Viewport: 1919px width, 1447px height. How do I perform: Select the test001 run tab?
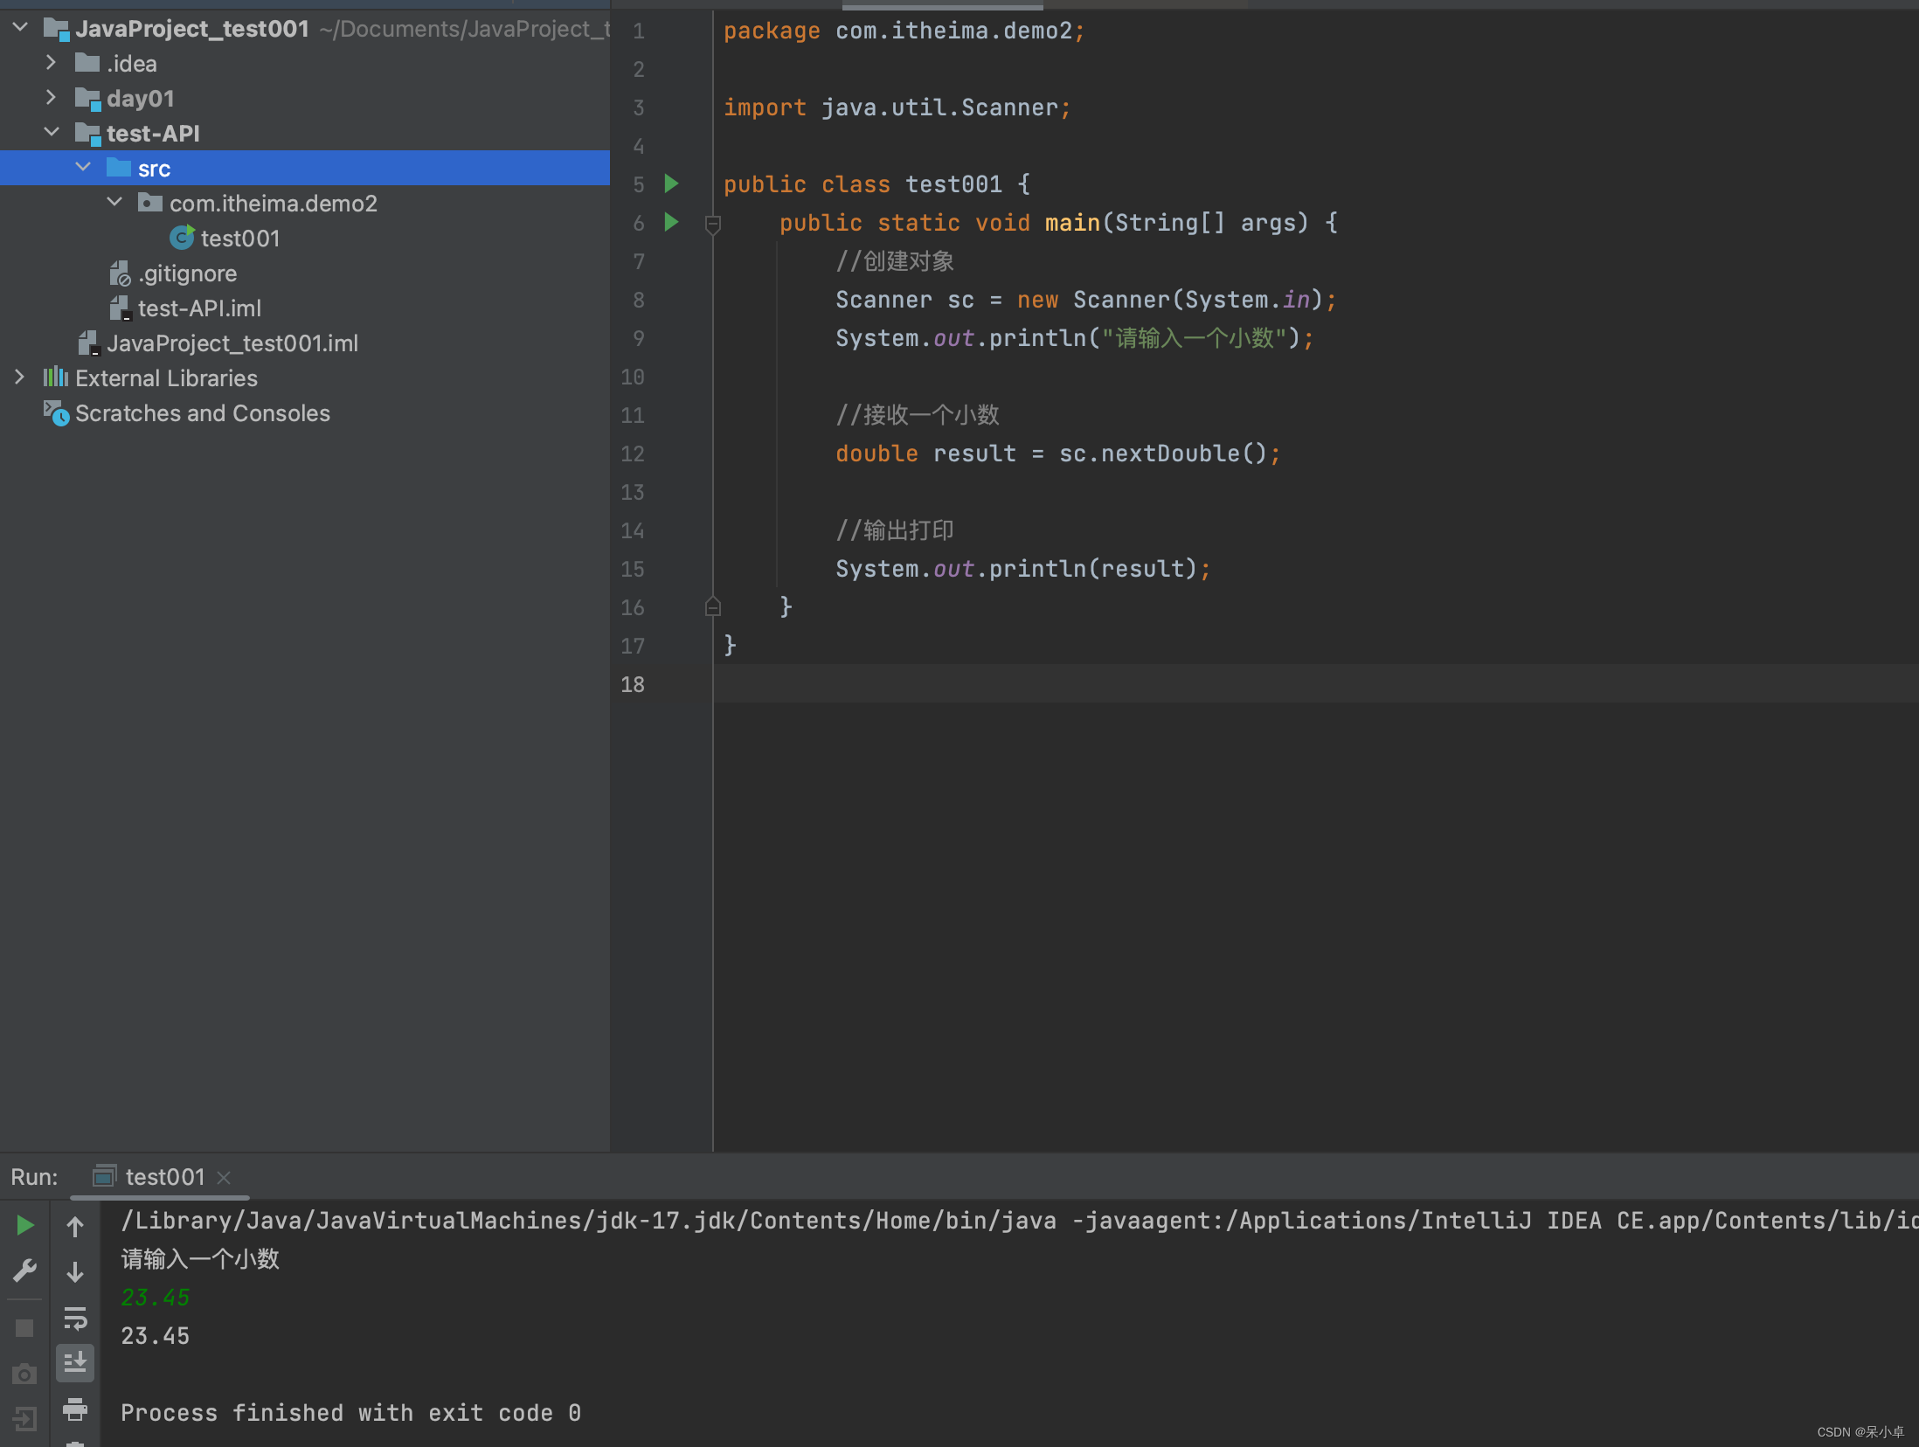coord(164,1177)
